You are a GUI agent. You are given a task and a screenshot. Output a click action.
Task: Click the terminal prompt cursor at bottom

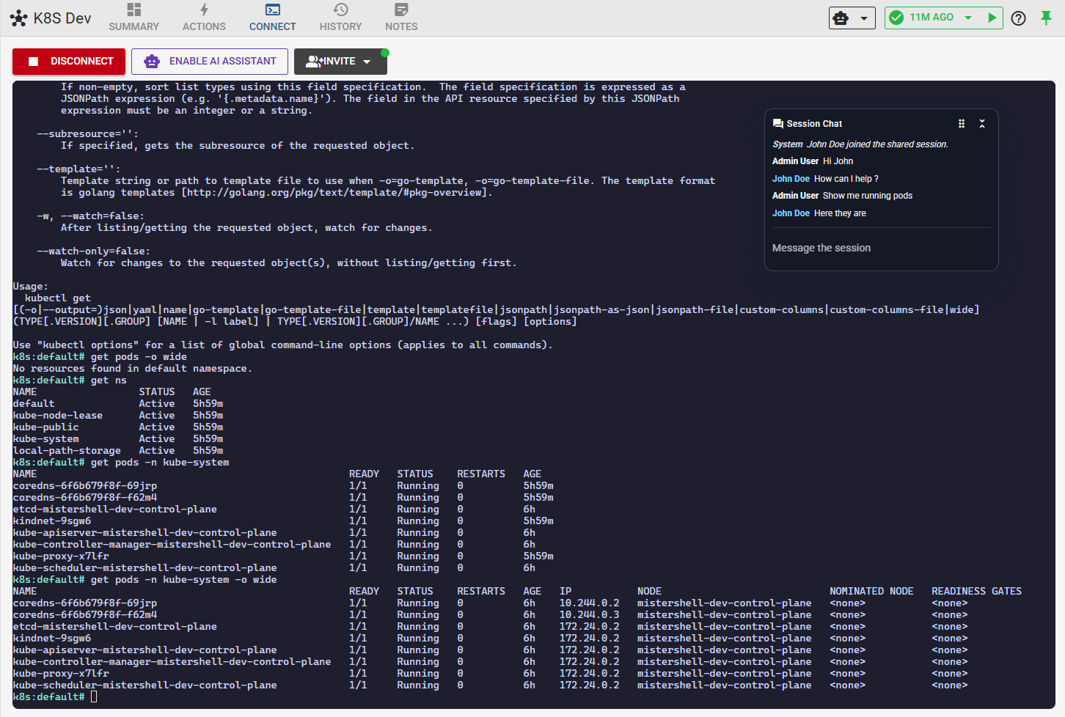point(94,696)
